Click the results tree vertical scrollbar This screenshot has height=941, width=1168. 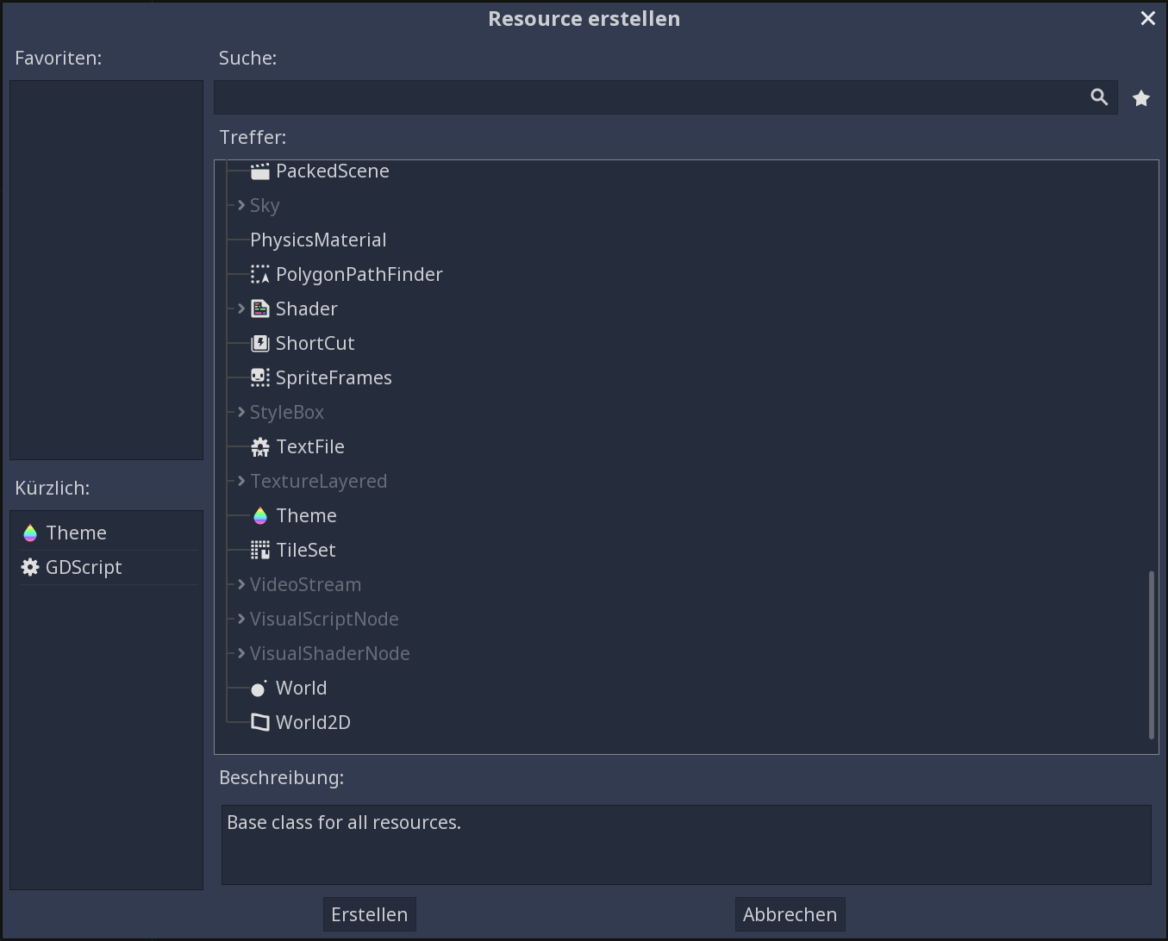(x=1152, y=655)
